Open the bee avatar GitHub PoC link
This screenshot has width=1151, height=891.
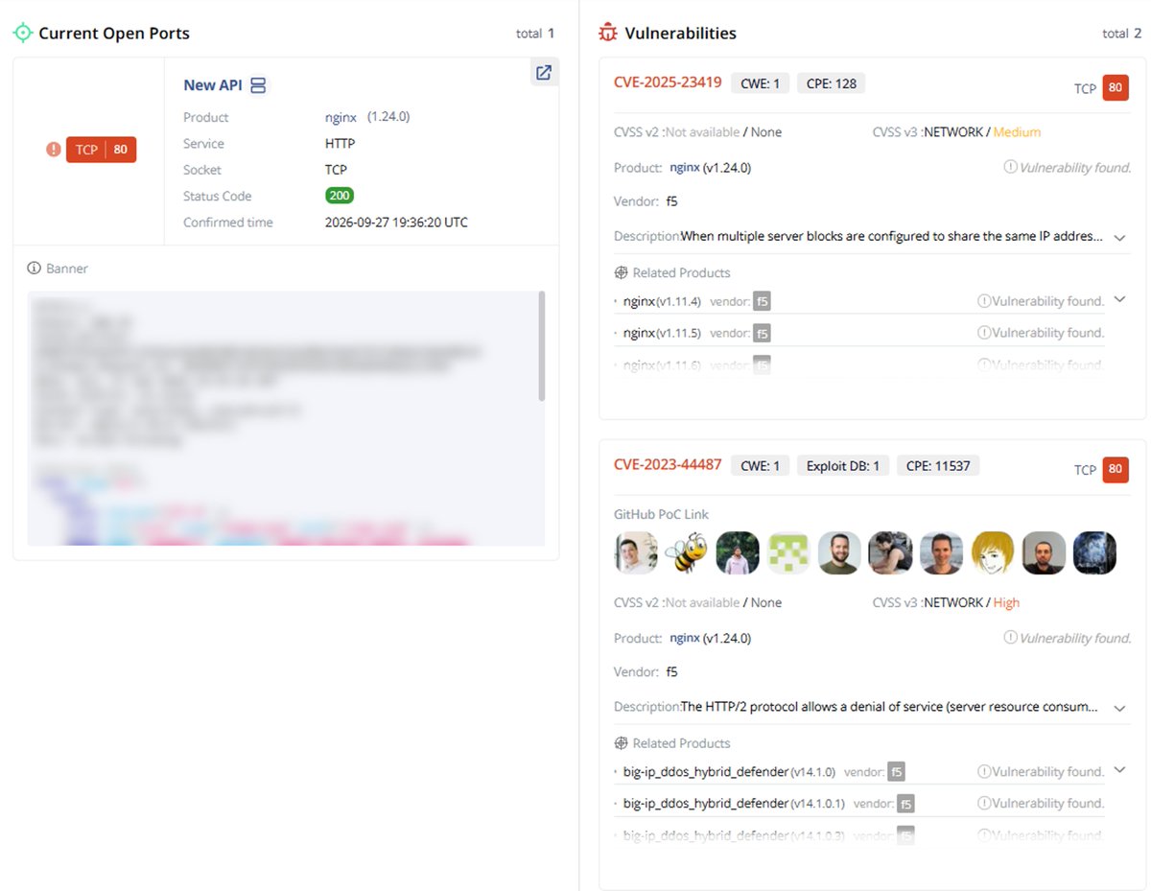tap(687, 553)
